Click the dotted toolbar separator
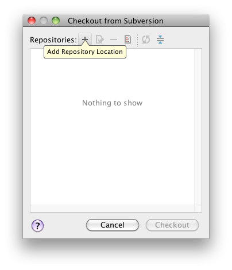Screen dimensions: 232x270 coord(137,40)
